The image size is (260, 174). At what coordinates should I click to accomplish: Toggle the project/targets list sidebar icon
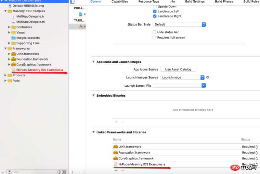(x=72, y=2)
